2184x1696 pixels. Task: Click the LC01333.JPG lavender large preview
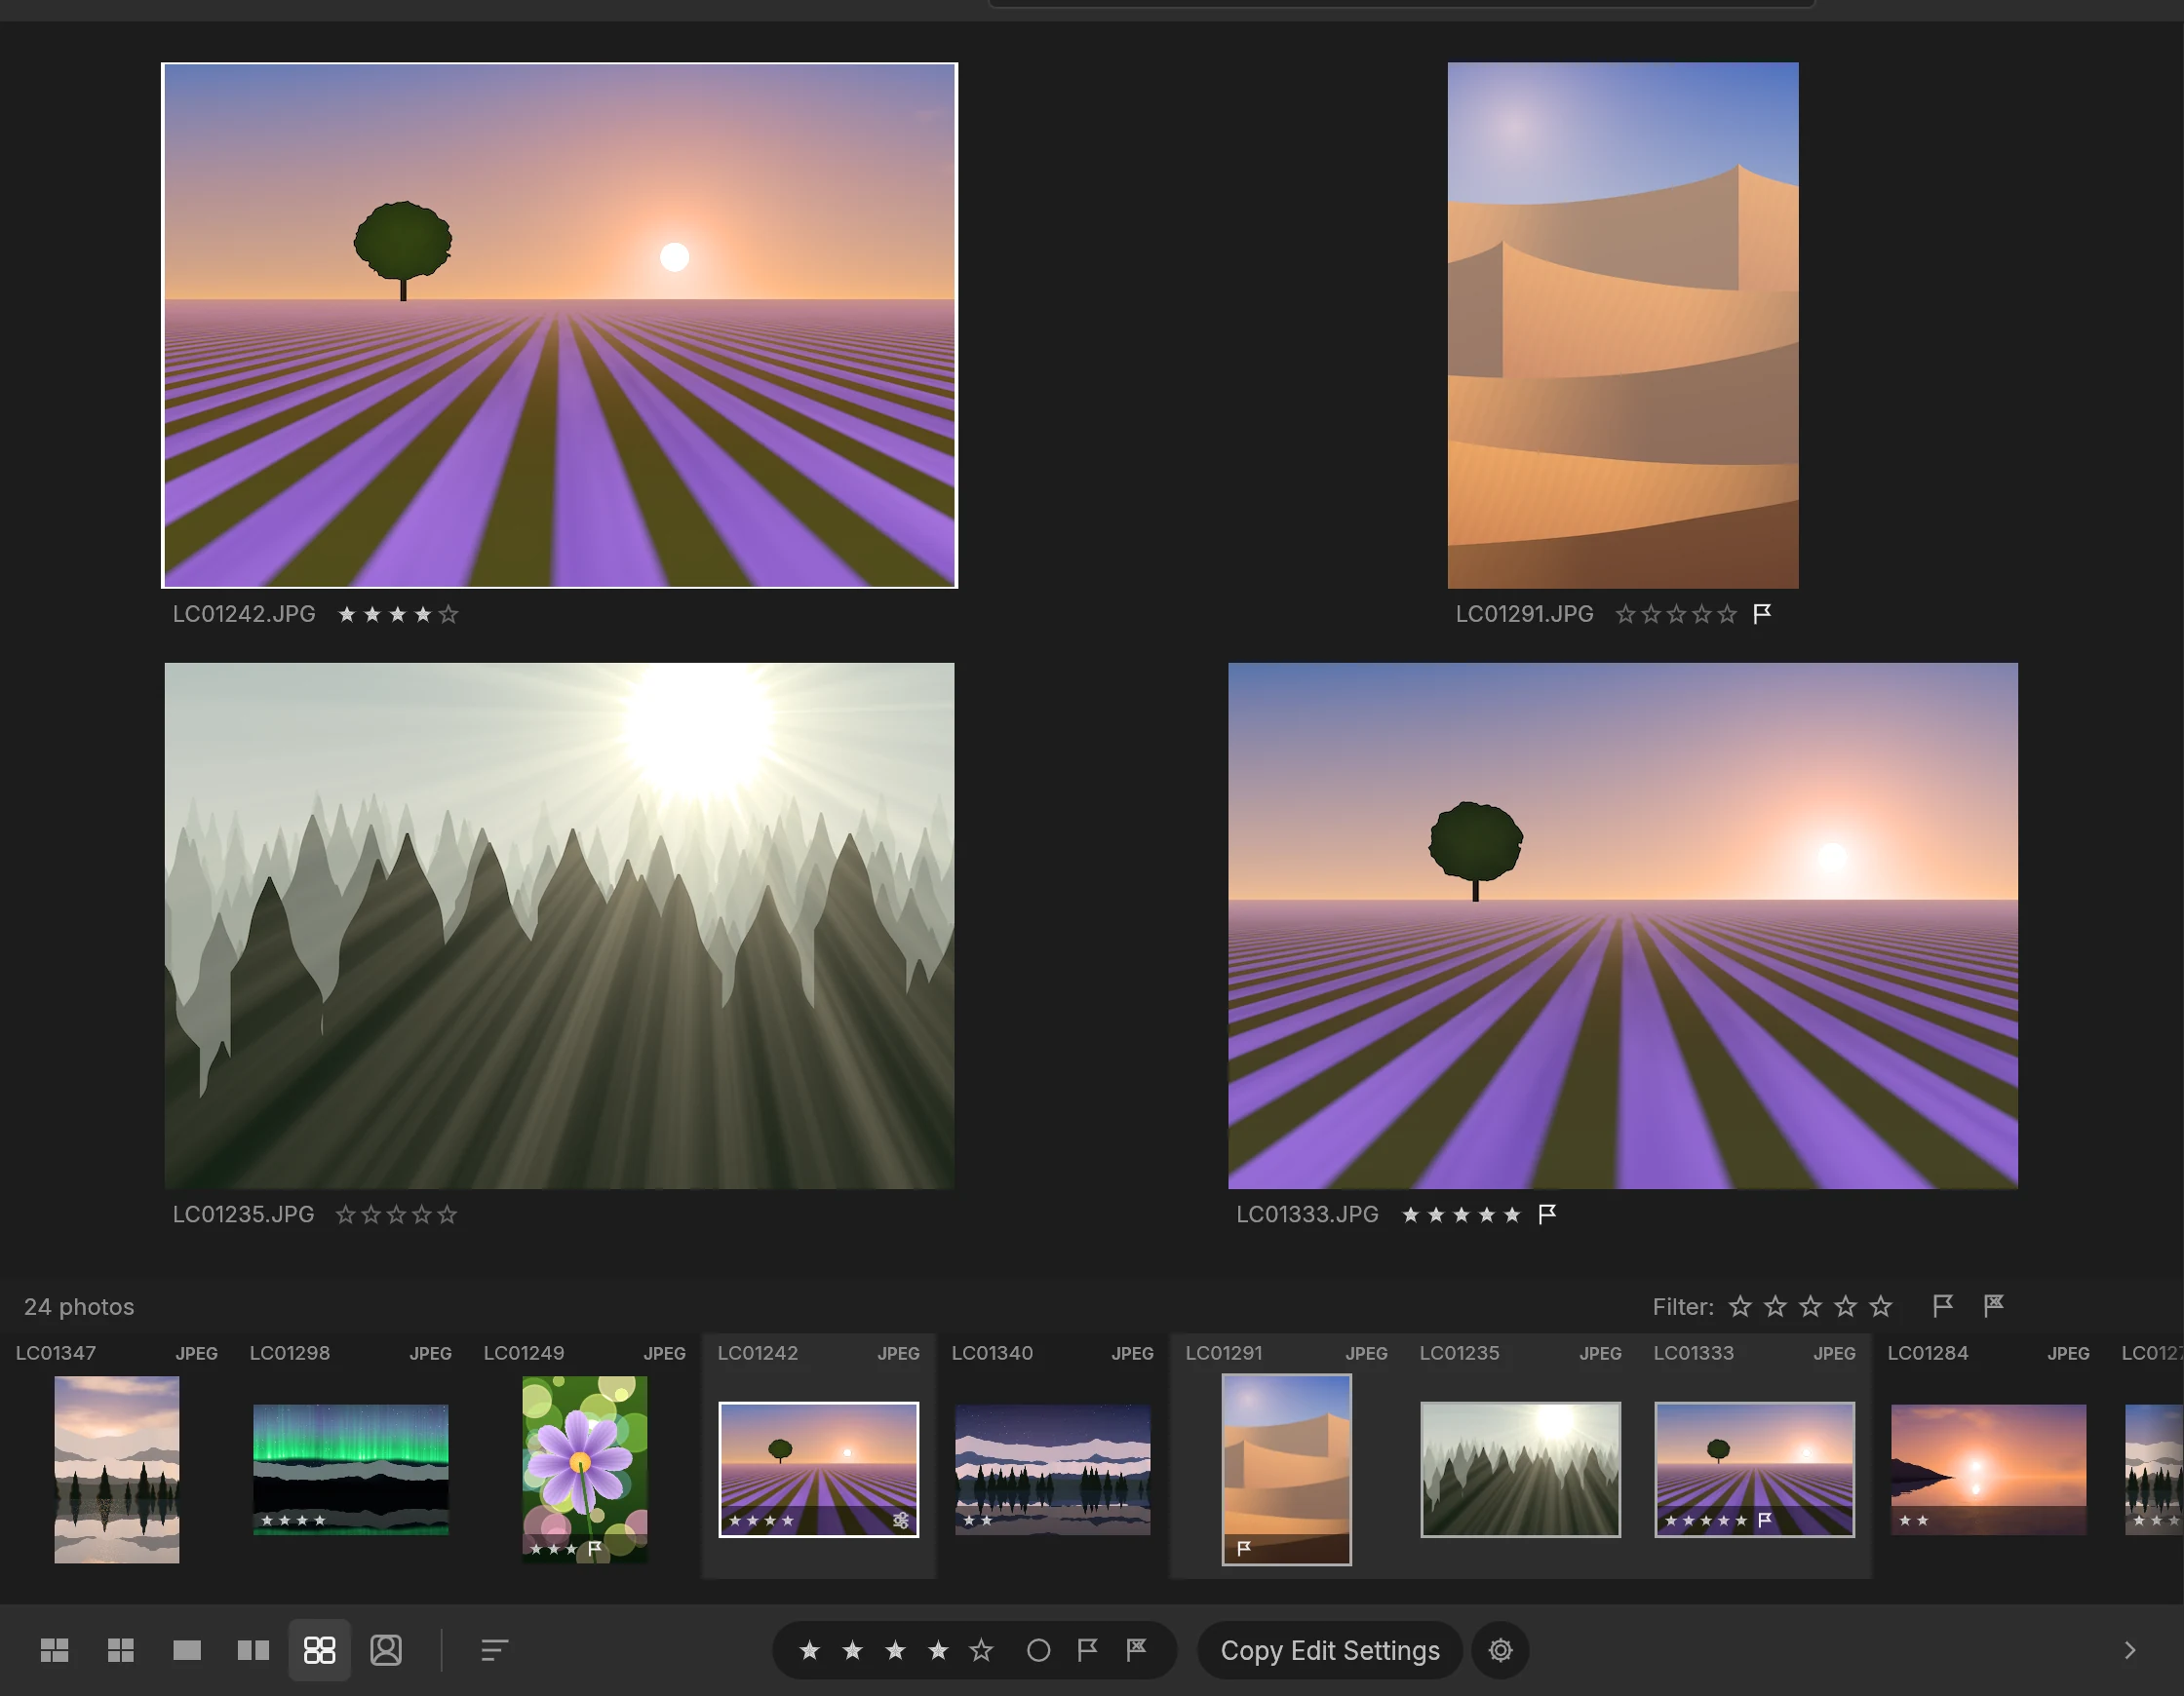(1623, 925)
